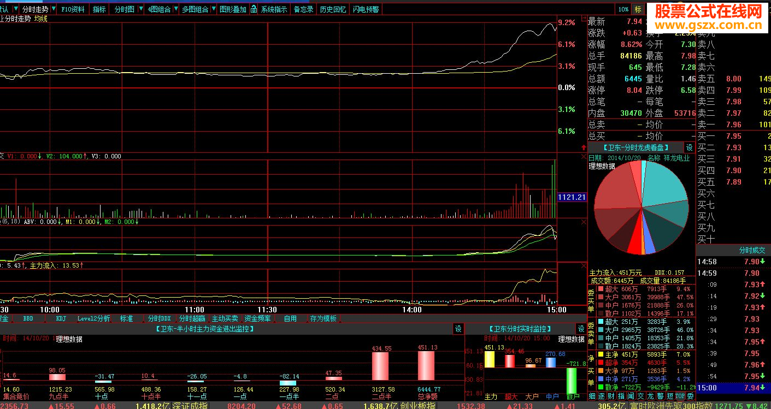Click 设 in the 半小时主力资金进出监控 panel
Screen dimensions: 771x409
(x=458, y=329)
